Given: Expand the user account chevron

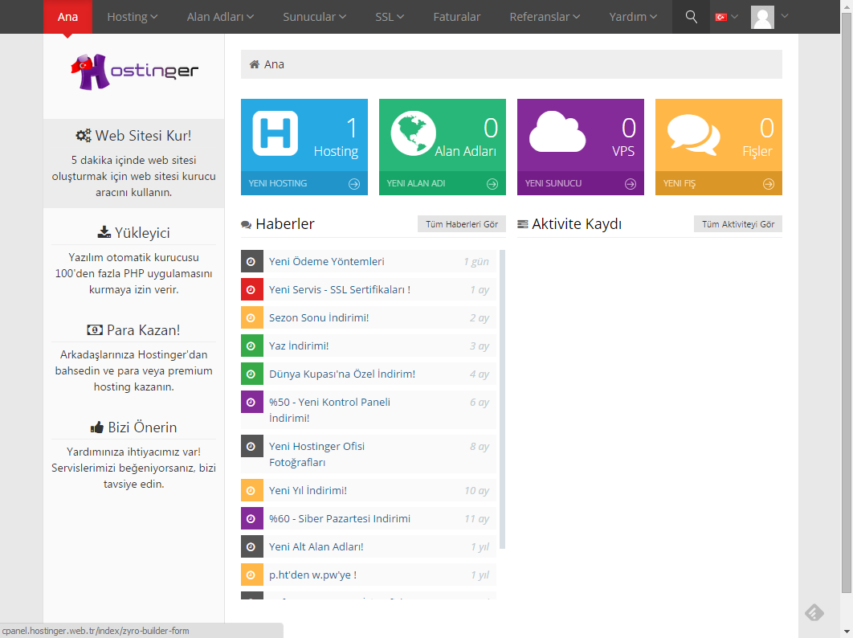Looking at the screenshot, I should pyautogui.click(x=785, y=16).
